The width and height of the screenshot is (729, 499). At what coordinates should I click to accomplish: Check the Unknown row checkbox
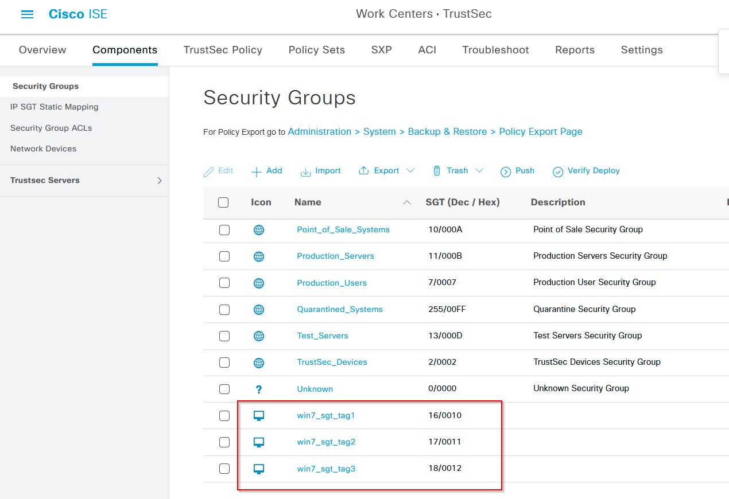[224, 389]
